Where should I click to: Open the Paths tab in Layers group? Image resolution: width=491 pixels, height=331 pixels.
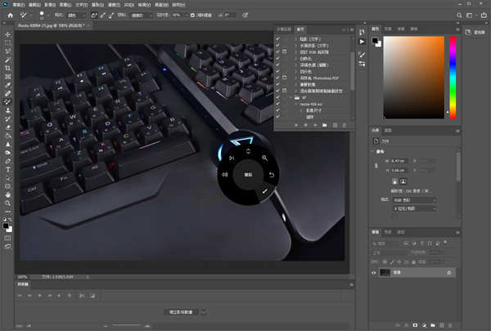tap(401, 232)
